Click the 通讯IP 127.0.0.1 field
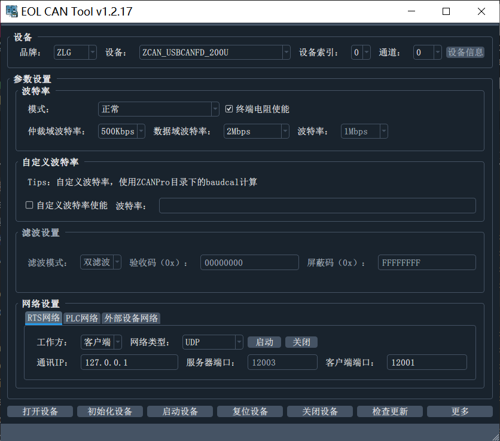Viewport: 500px width, 441px height. (129, 362)
